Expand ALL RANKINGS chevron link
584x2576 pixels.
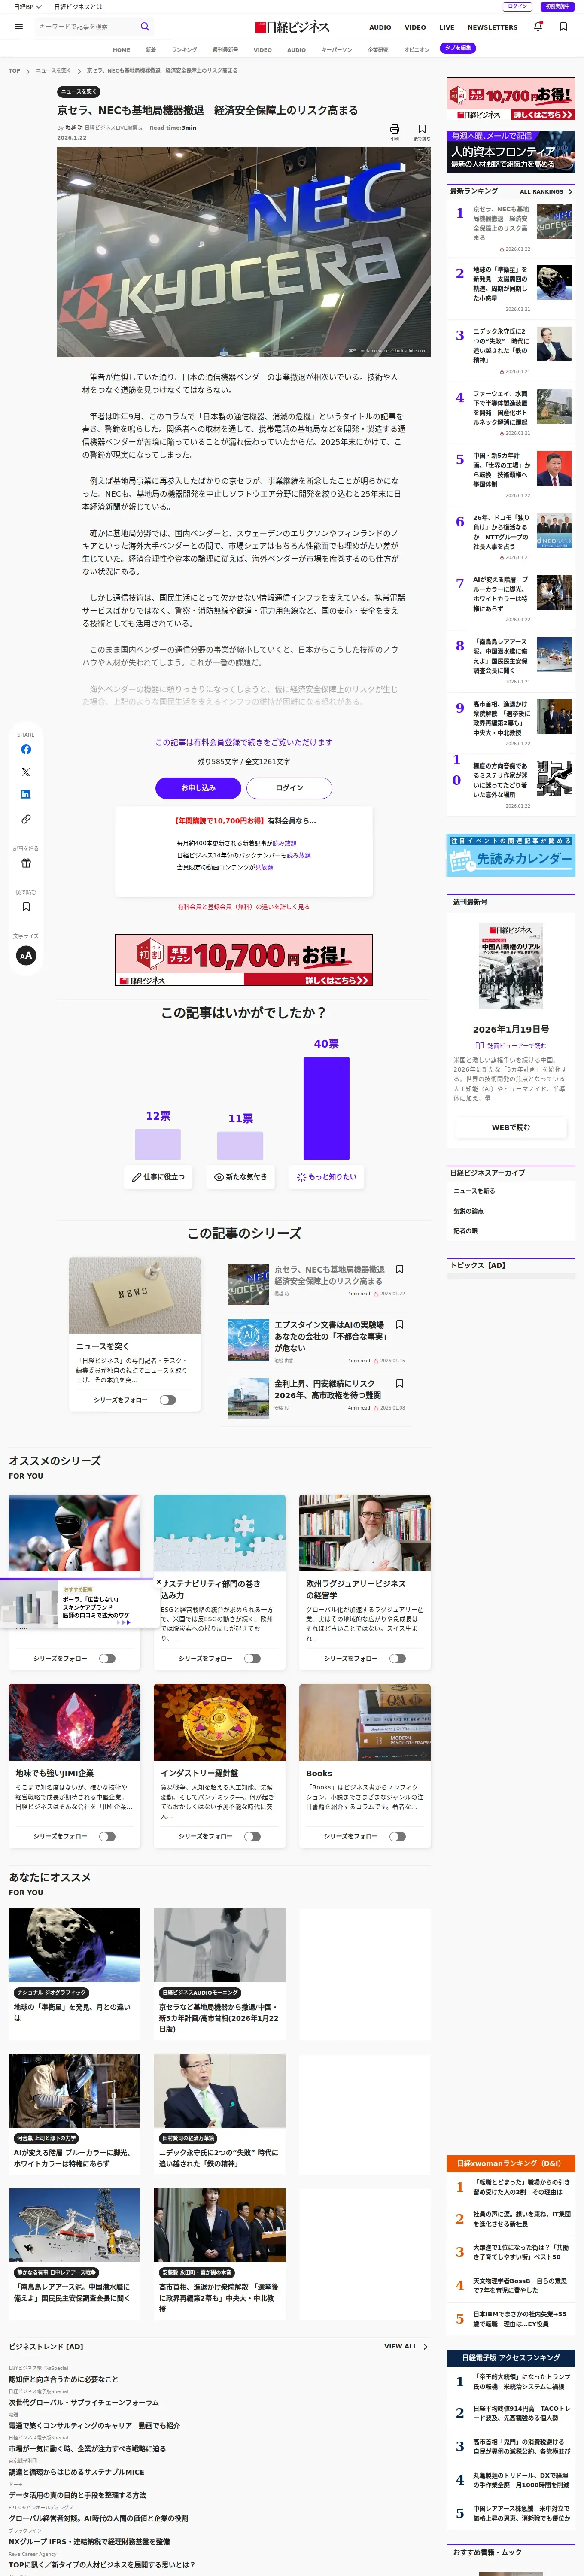tap(546, 192)
